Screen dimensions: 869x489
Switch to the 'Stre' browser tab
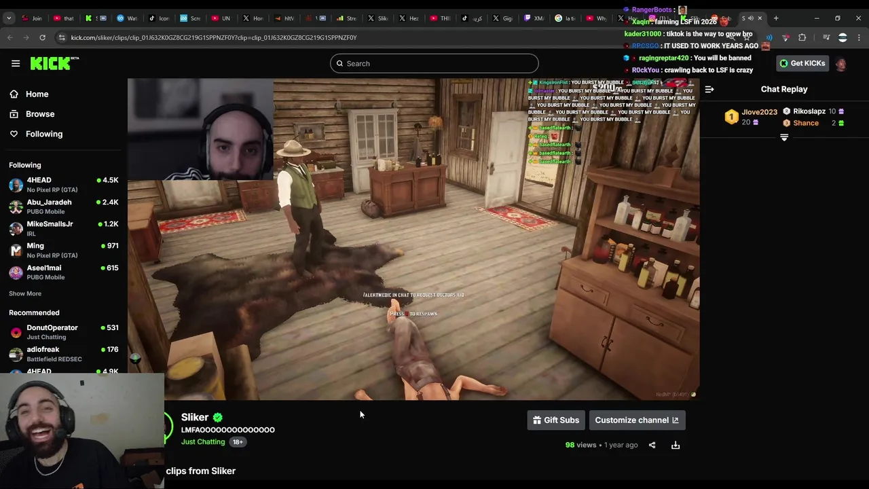pyautogui.click(x=348, y=18)
